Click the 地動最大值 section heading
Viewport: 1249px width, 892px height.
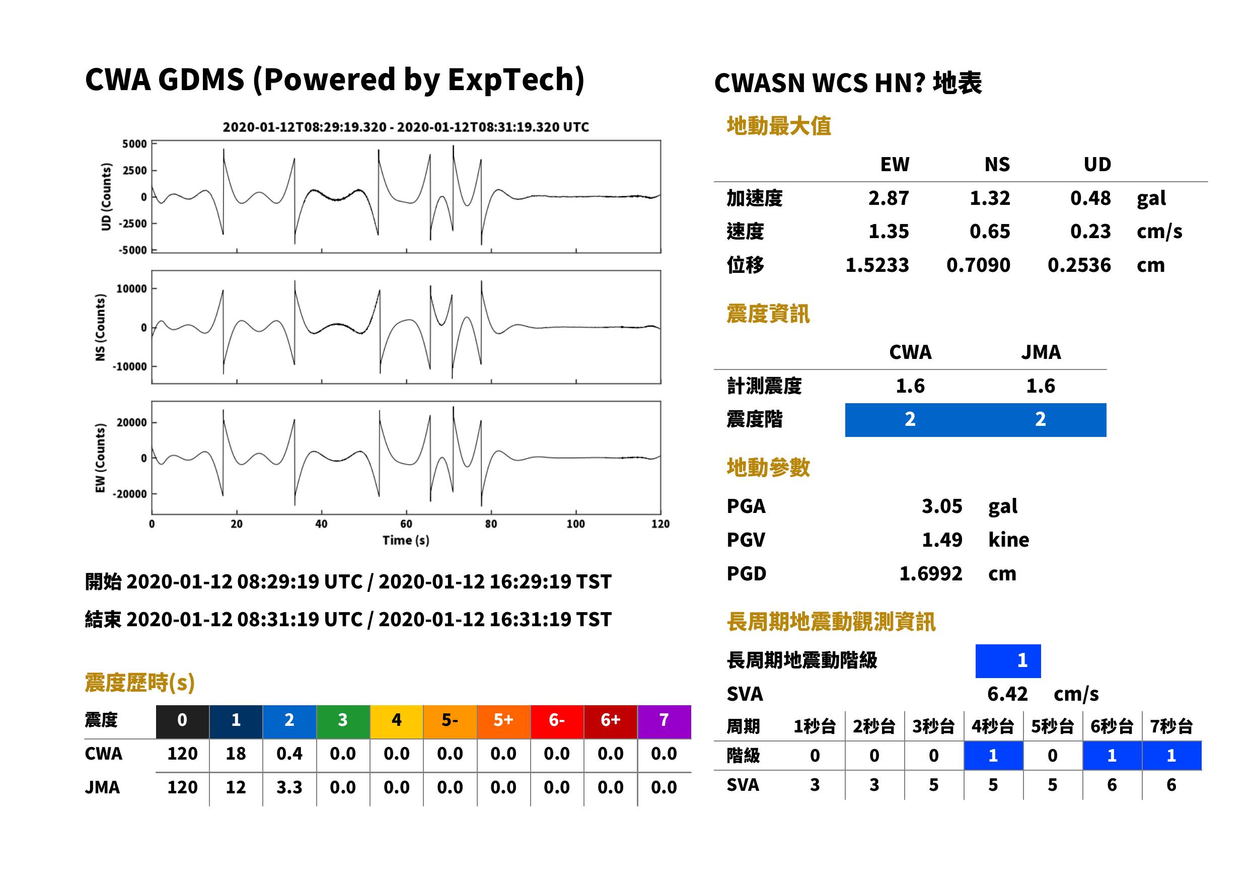pos(778,126)
